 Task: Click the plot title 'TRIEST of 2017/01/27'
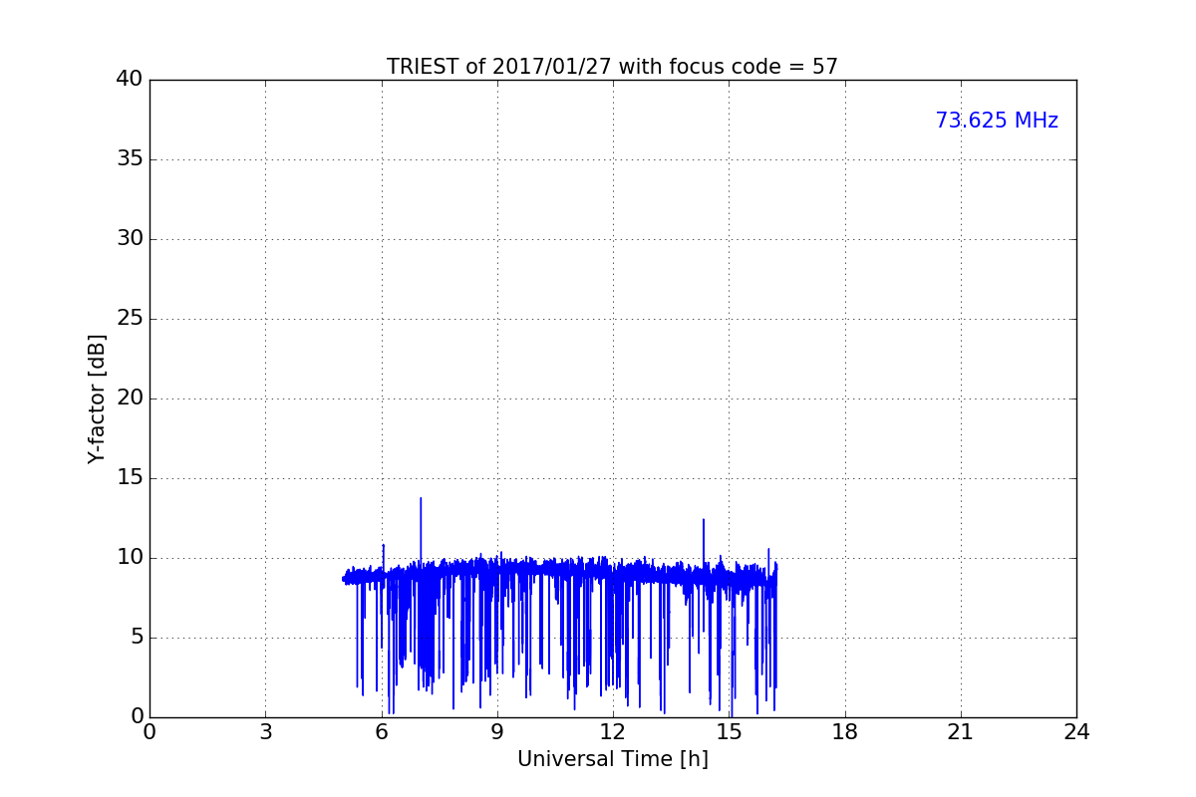(612, 67)
